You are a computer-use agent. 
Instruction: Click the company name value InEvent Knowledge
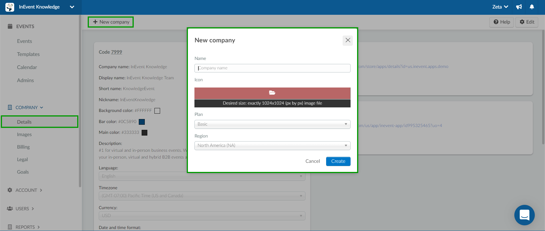pyautogui.click(x=149, y=67)
